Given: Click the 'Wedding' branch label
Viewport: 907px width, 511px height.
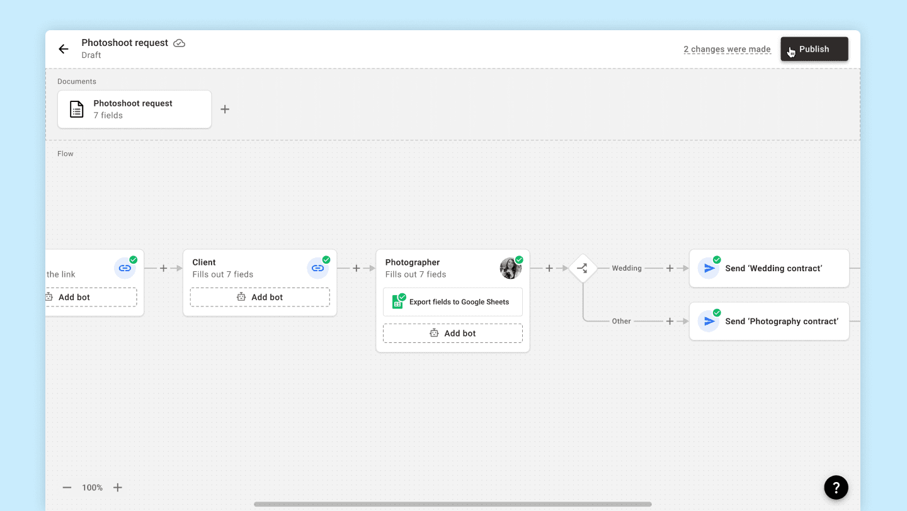Looking at the screenshot, I should [x=627, y=268].
